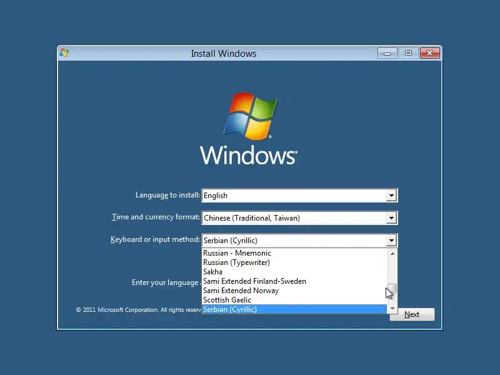Click the list's scroll up arrow
Screen dimensions: 500x375
click(x=392, y=254)
